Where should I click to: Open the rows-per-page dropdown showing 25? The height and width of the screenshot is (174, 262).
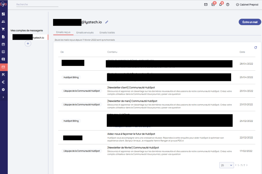coord(227,165)
